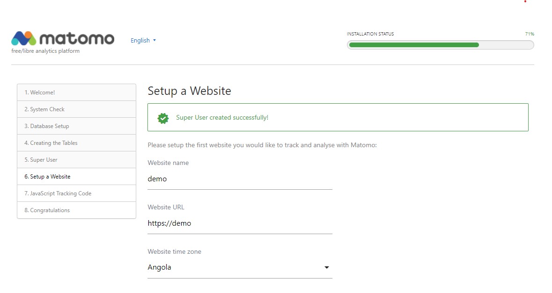Image resolution: width=552 pixels, height=293 pixels.
Task: Click the Matomo colorful wave logo icon
Action: [23, 38]
